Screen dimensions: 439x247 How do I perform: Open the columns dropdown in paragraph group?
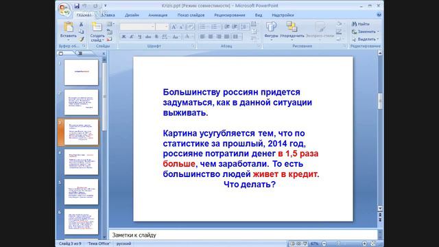(x=237, y=36)
